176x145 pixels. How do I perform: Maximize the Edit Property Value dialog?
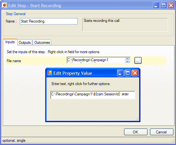128,73
